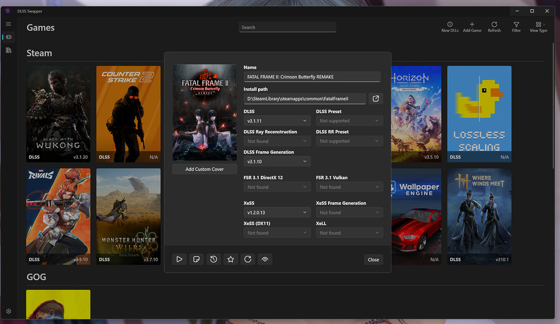The height and width of the screenshot is (324, 560).
Task: Open the View Type menu
Action: tap(538, 27)
